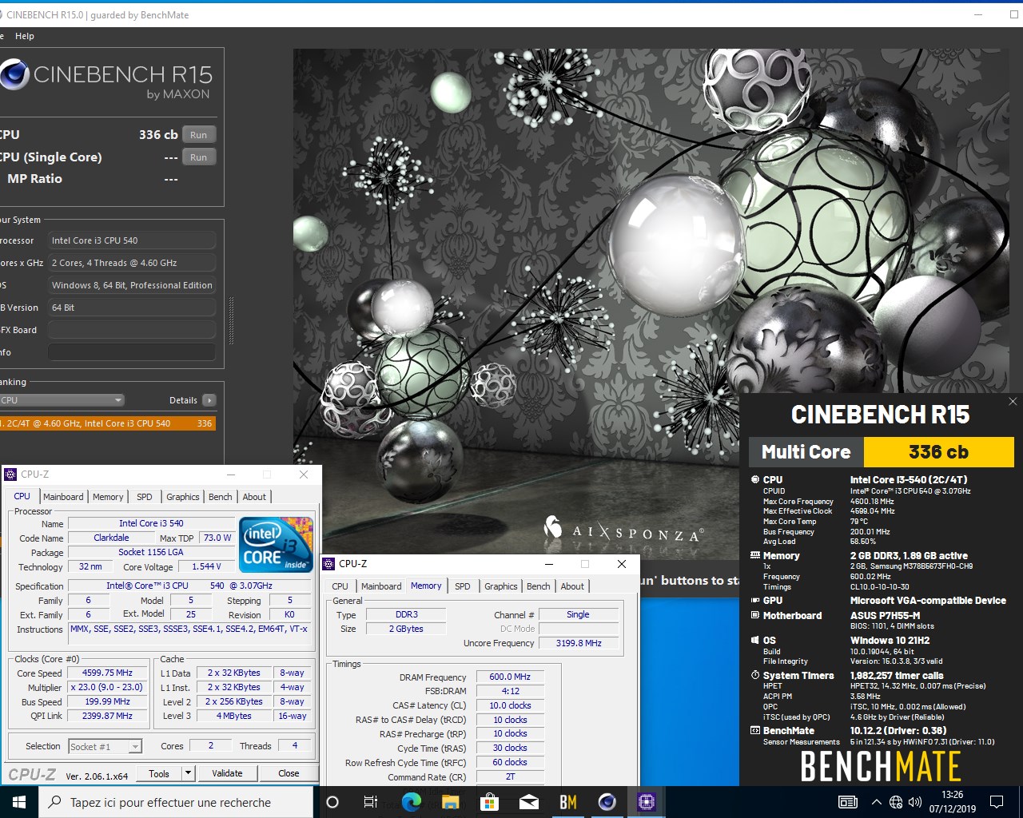
Task: Click the search box Tapez ici
Action: pos(176,802)
